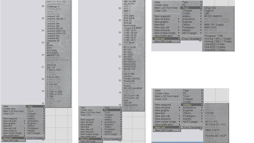The image size is (254, 143).
Task: Select the M981 FISTV unit
Action: (213, 130)
